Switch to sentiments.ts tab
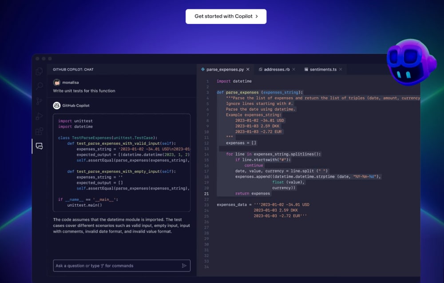The image size is (444, 283). (x=323, y=69)
